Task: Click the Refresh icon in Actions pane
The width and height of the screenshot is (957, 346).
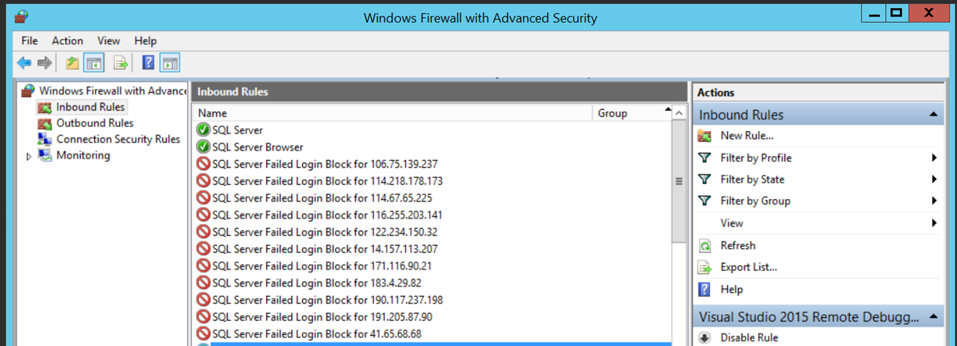Action: pos(705,246)
